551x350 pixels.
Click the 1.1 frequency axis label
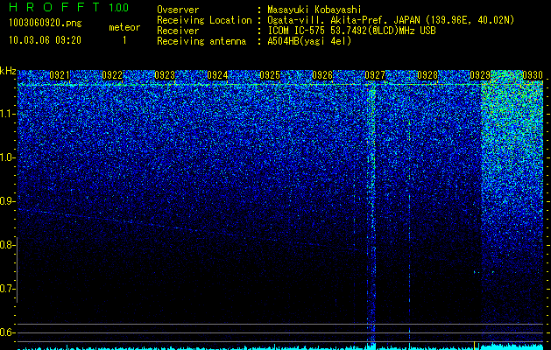coord(8,114)
